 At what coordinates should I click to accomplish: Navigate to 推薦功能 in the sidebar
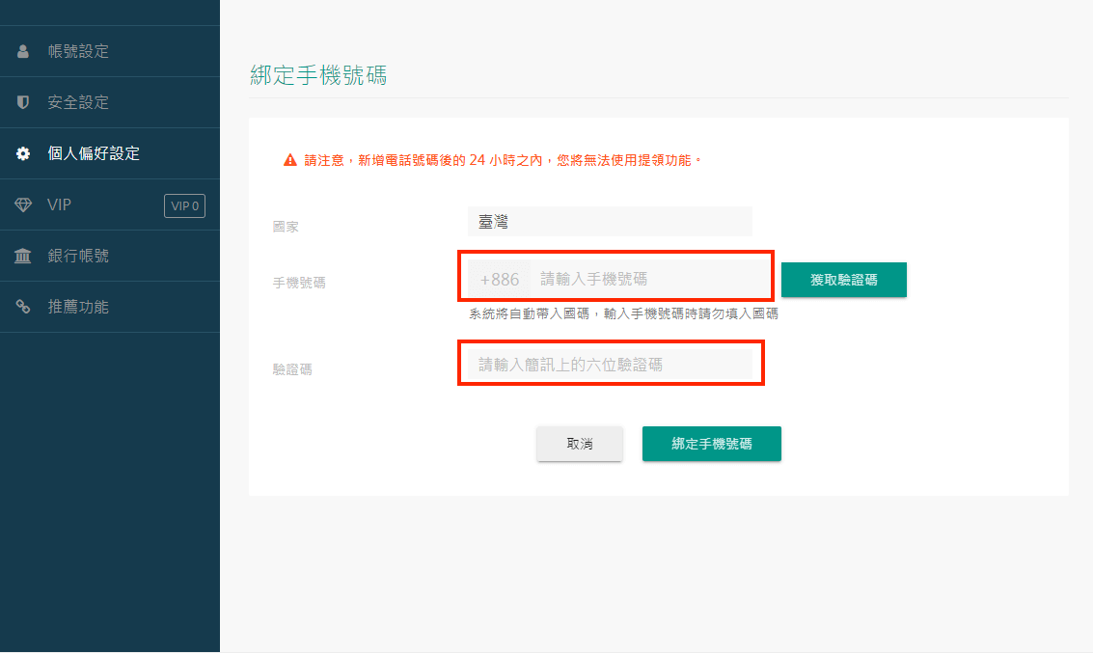click(78, 307)
